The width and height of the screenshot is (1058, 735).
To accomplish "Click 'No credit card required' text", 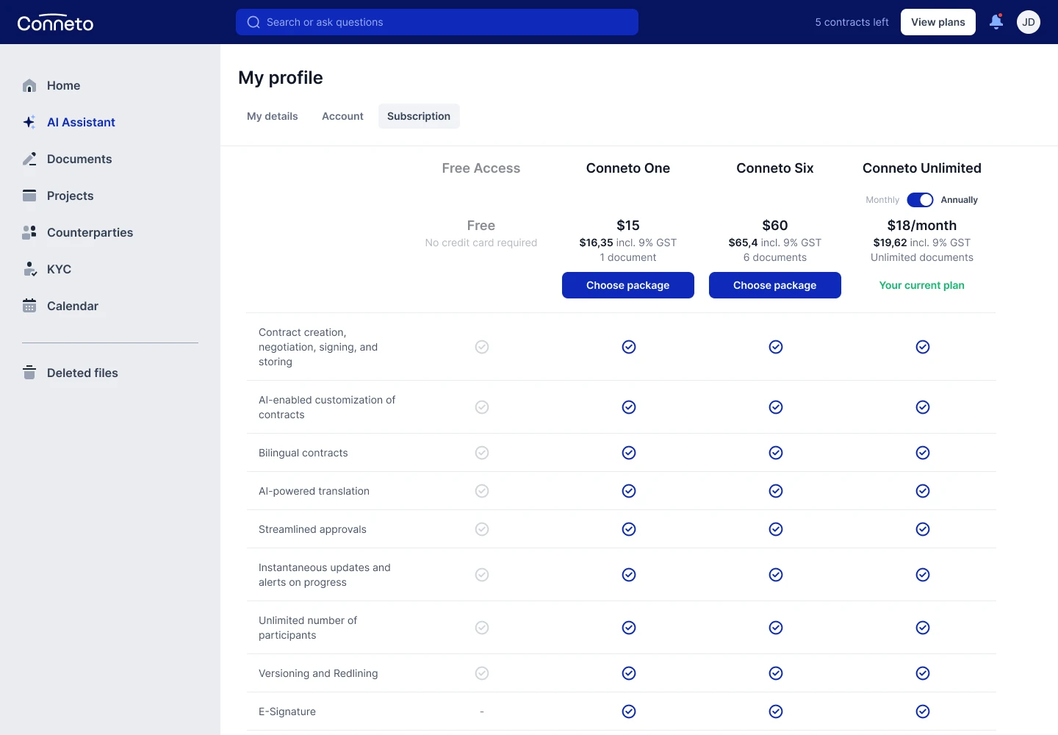I will click(481, 243).
